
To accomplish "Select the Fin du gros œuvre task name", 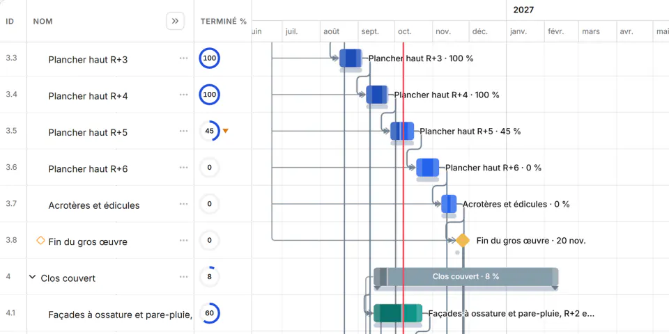I will (x=88, y=242).
